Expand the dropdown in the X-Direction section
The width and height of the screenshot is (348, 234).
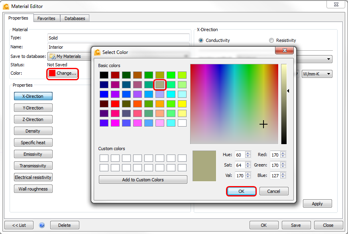328,59
